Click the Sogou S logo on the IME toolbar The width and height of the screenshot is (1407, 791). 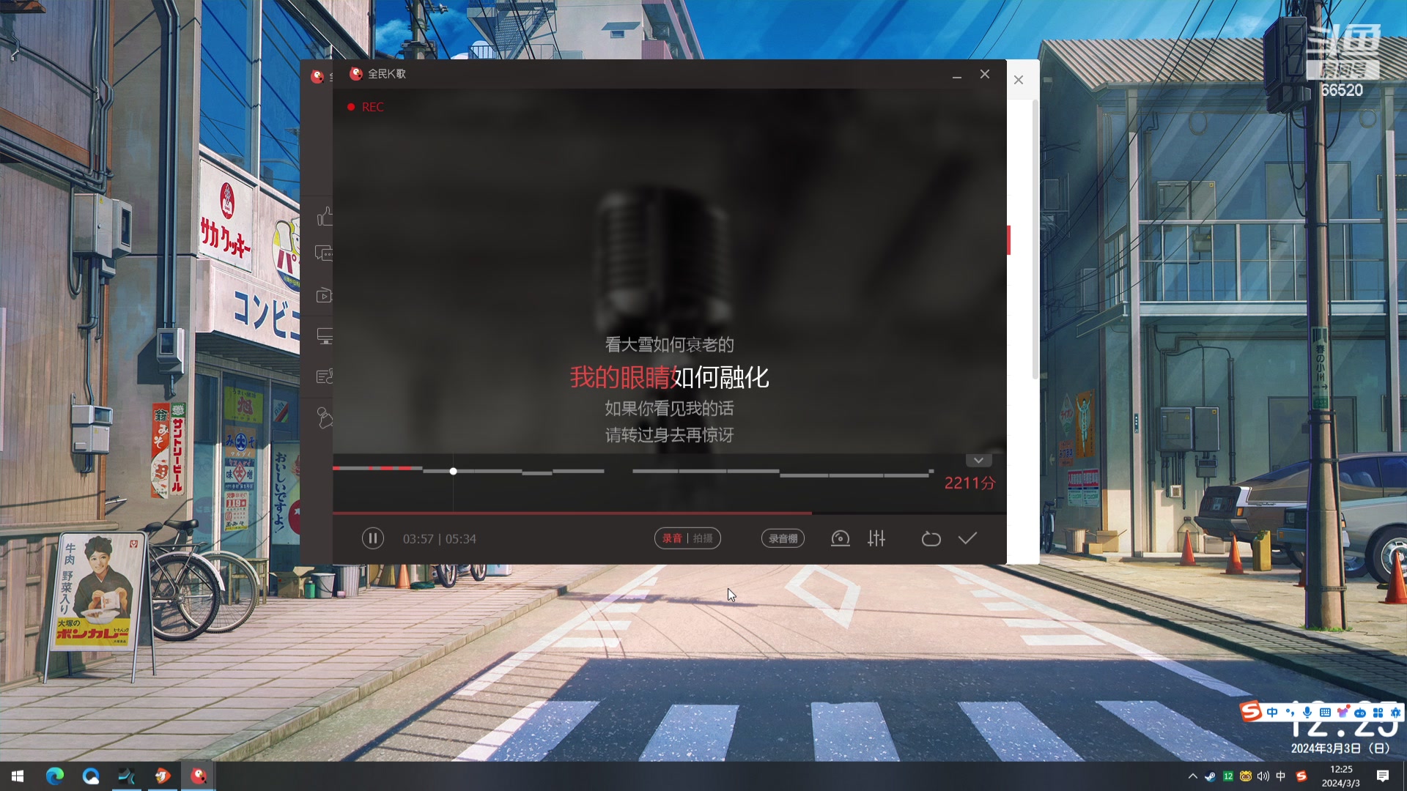coord(1251,711)
